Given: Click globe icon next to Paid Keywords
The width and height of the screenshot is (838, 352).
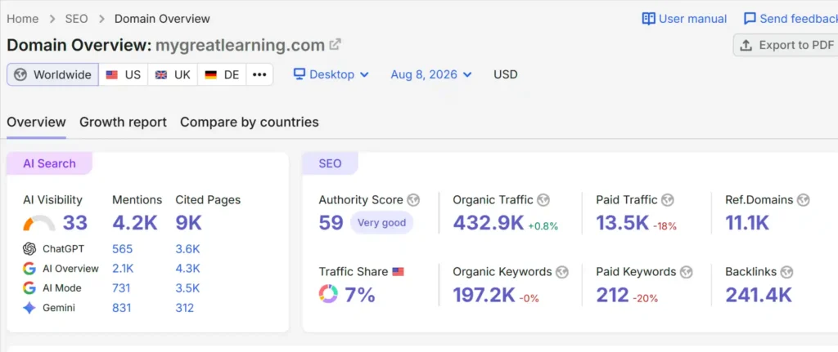Looking at the screenshot, I should pos(687,272).
